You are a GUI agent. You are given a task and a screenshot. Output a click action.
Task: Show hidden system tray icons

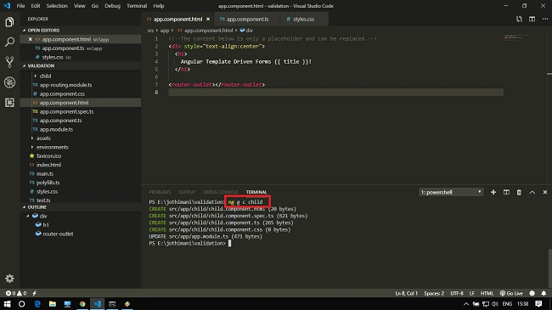[466, 304]
